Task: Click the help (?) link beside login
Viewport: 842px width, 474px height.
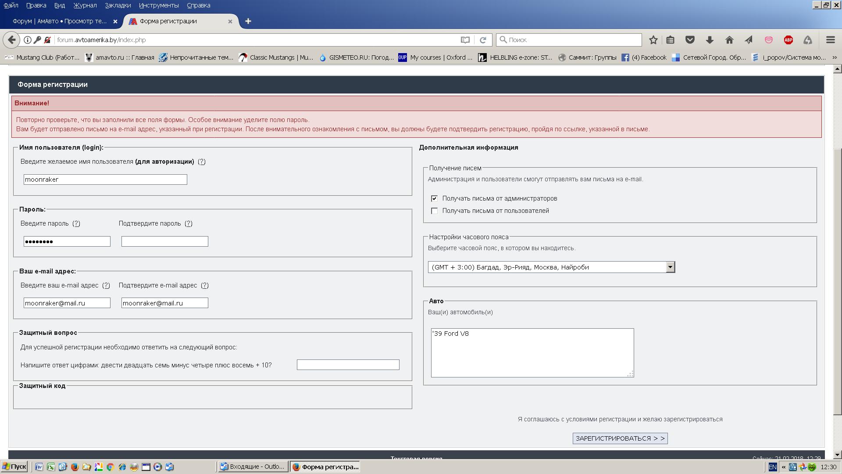Action: click(x=201, y=162)
